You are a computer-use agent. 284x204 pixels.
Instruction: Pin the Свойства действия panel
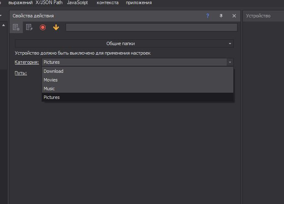click(221, 16)
